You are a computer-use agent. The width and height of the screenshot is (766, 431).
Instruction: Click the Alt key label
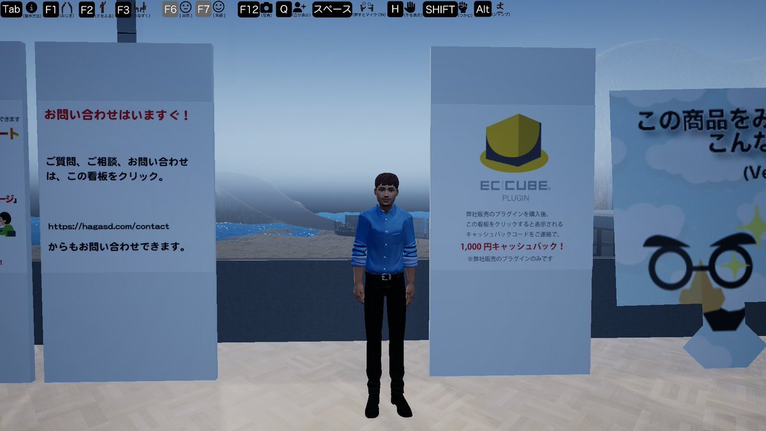483,9
